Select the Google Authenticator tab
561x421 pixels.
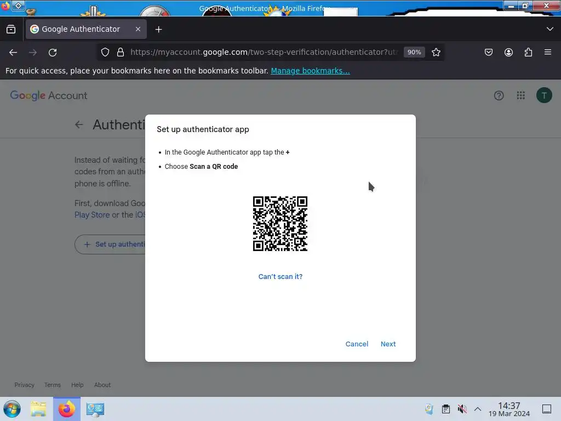(86, 29)
